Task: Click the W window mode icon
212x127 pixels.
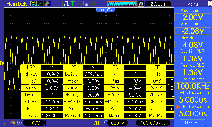Action: [x=141, y=4]
